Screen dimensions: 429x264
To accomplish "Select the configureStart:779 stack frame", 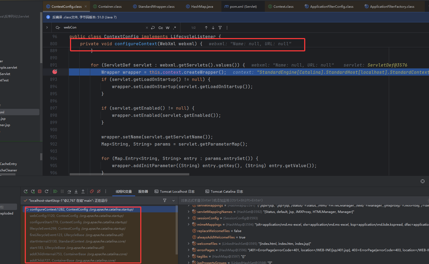I will [x=78, y=222].
